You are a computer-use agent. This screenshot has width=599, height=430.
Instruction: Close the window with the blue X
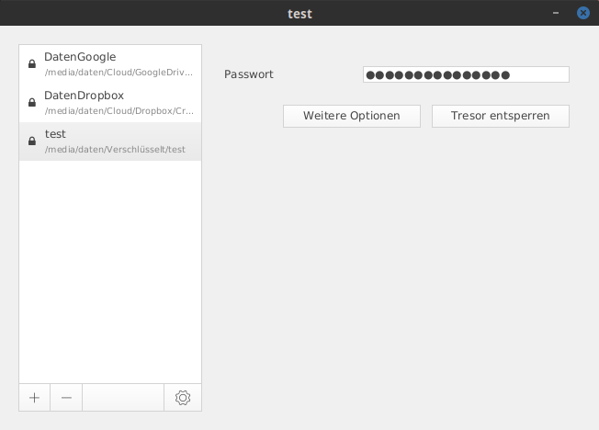[583, 13]
